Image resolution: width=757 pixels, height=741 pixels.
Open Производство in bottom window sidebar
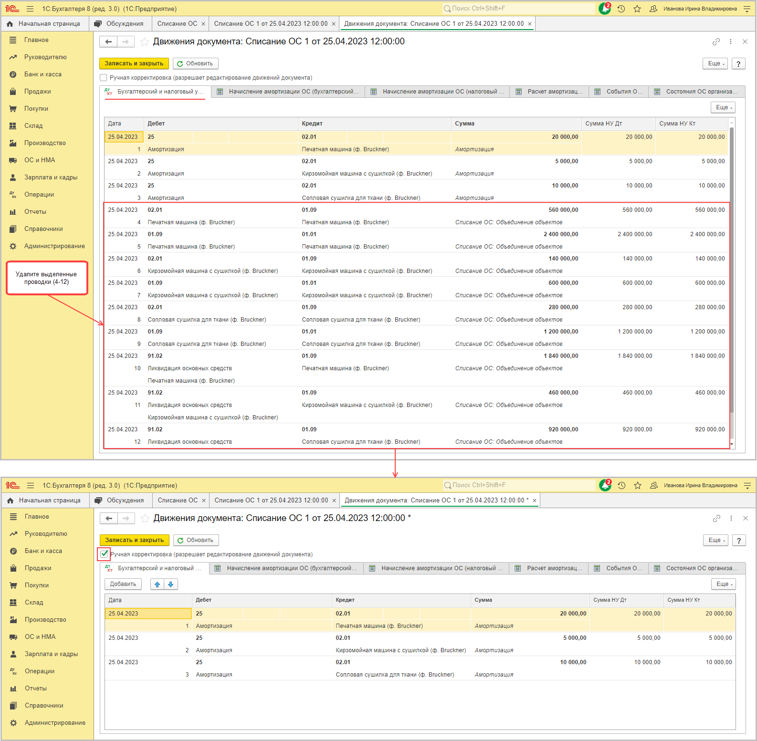tap(45, 620)
